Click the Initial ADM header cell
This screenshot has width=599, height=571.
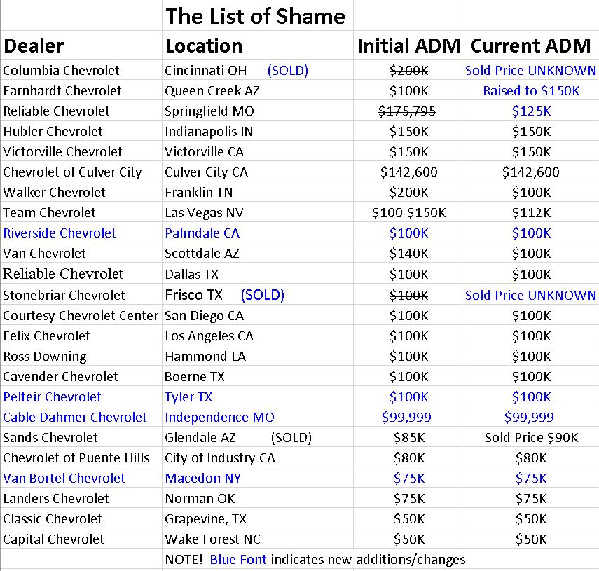pyautogui.click(x=408, y=46)
